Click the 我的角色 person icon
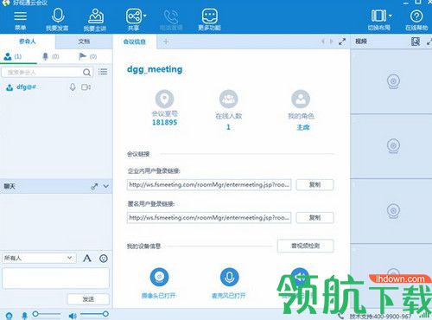 click(301, 99)
